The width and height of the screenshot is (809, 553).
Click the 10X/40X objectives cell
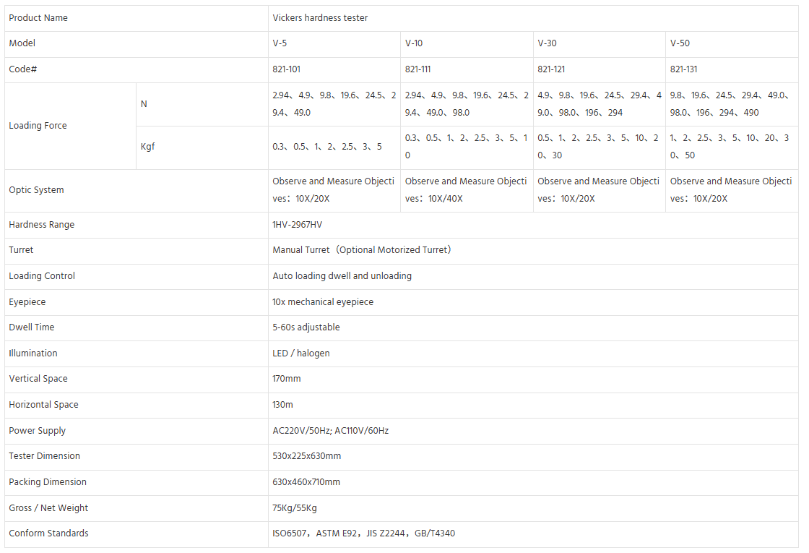click(466, 190)
